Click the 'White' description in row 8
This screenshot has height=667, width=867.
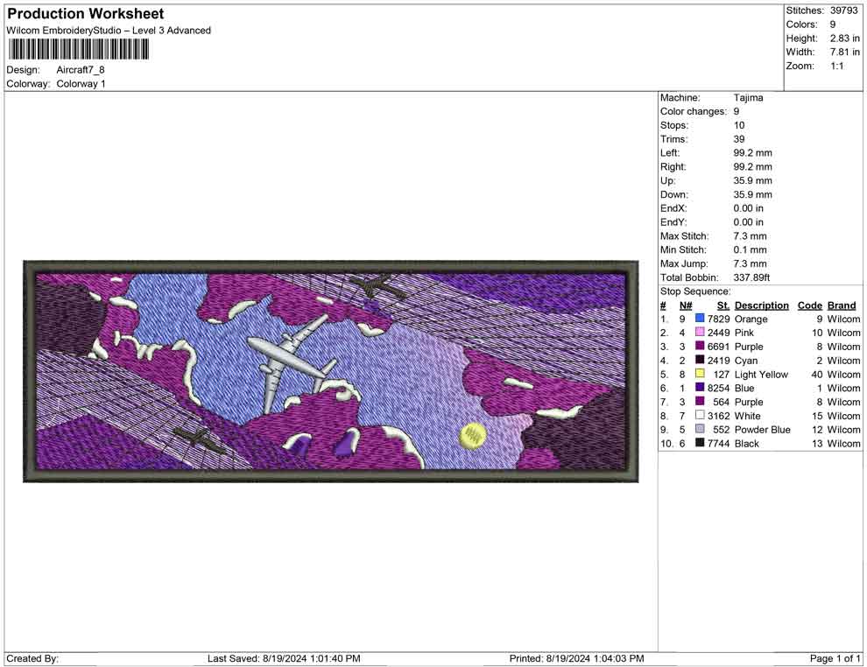(x=748, y=416)
